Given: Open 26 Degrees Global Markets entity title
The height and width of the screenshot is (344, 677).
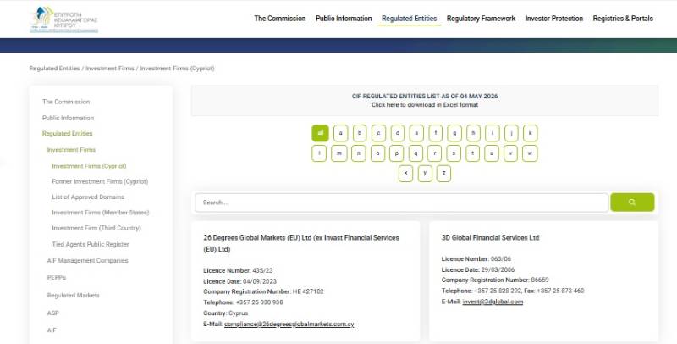Looking at the screenshot, I should pos(301,243).
